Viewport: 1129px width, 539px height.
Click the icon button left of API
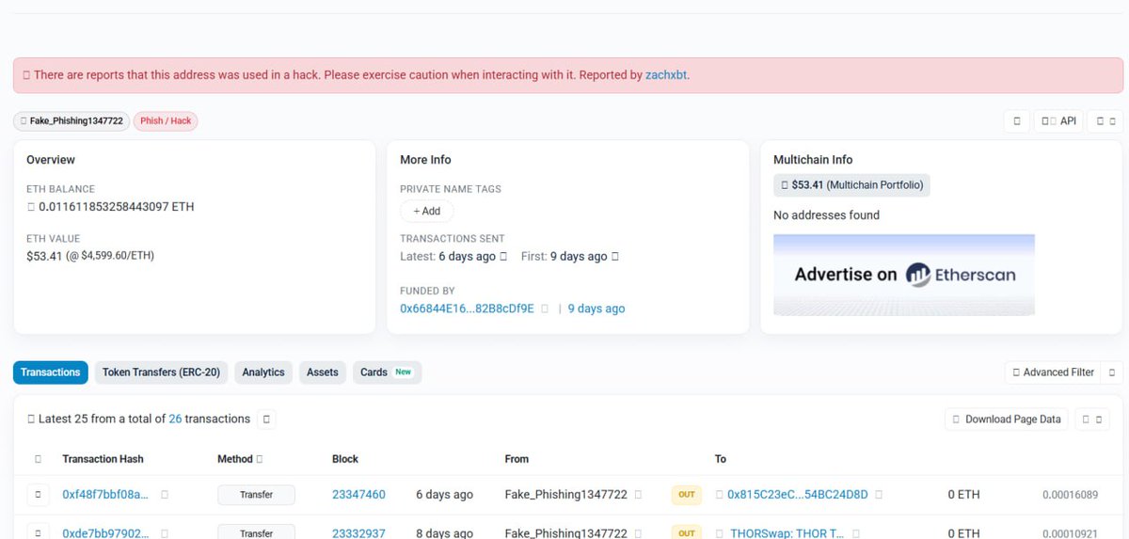click(1017, 121)
